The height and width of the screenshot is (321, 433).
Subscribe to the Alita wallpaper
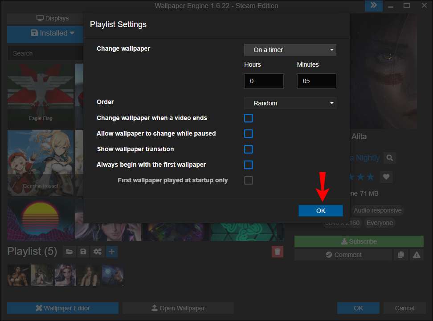coord(359,241)
